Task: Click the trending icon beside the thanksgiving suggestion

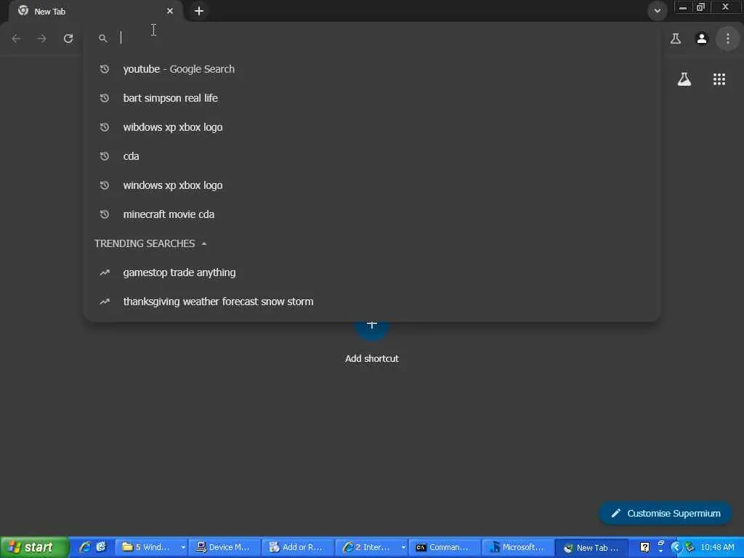Action: point(105,302)
